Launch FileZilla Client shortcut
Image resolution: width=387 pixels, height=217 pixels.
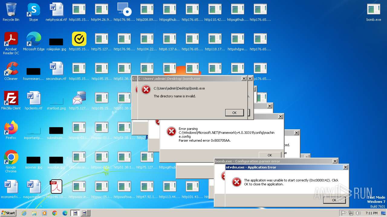11,101
